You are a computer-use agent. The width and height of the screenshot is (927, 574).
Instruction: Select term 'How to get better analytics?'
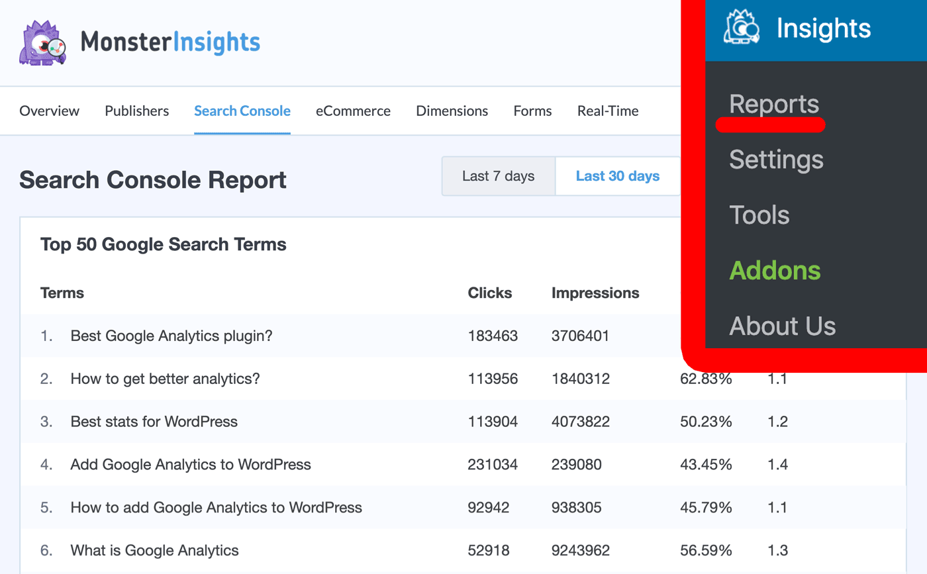coord(166,379)
